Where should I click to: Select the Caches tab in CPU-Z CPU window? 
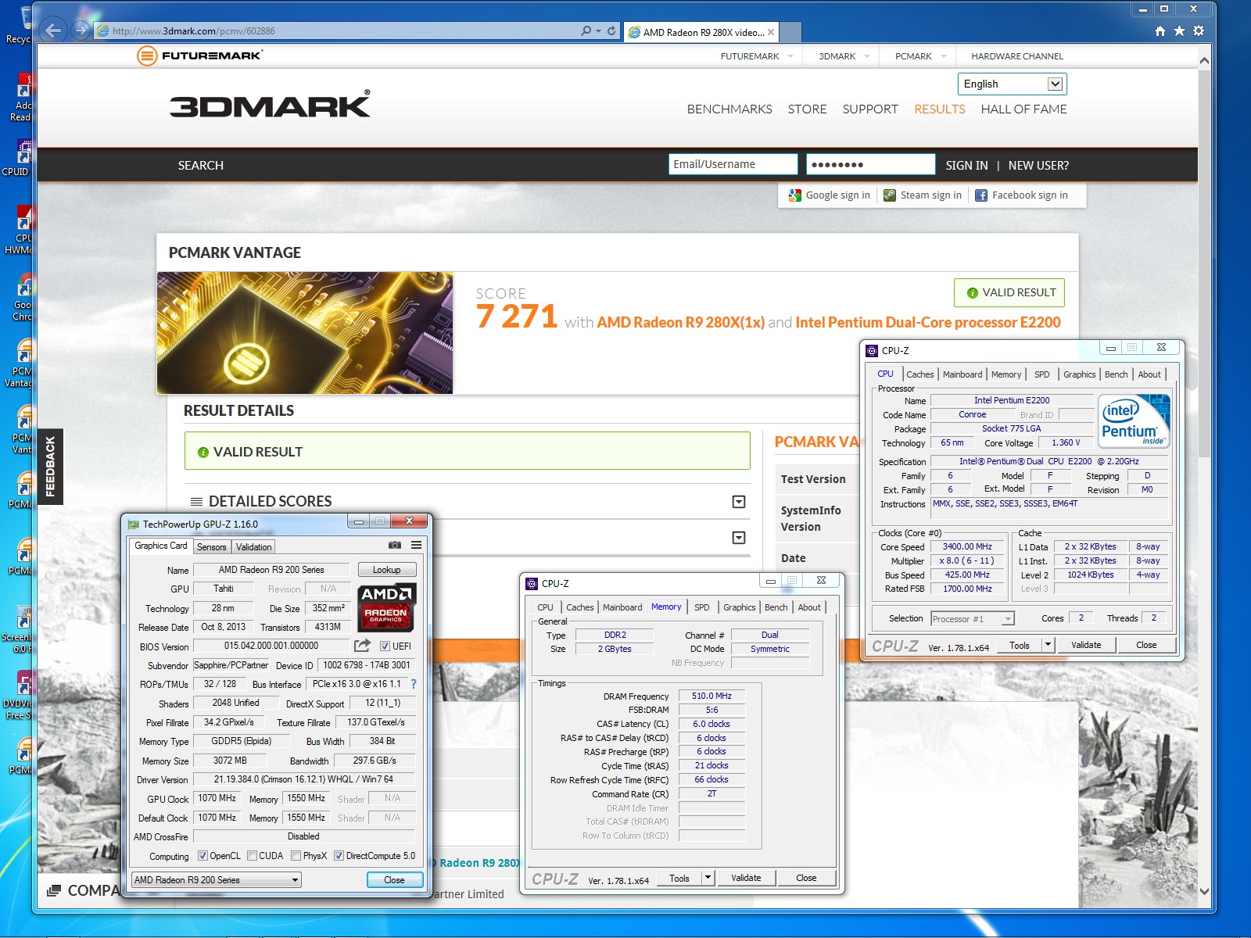(x=920, y=374)
